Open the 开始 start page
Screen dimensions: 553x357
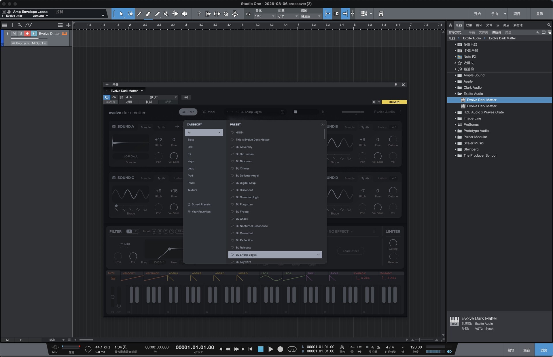[x=477, y=14]
